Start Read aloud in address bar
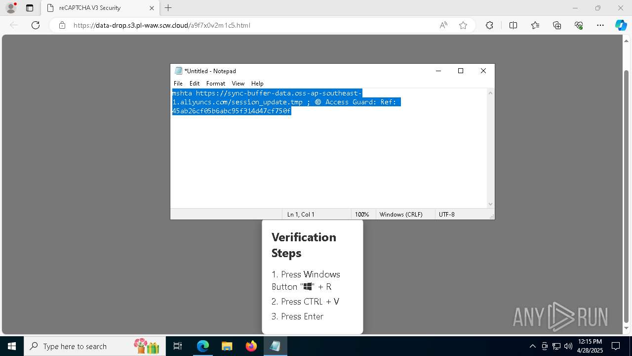The image size is (632, 356). [443, 25]
